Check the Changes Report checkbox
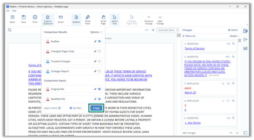This screenshot has height=140, width=254. click(99, 71)
